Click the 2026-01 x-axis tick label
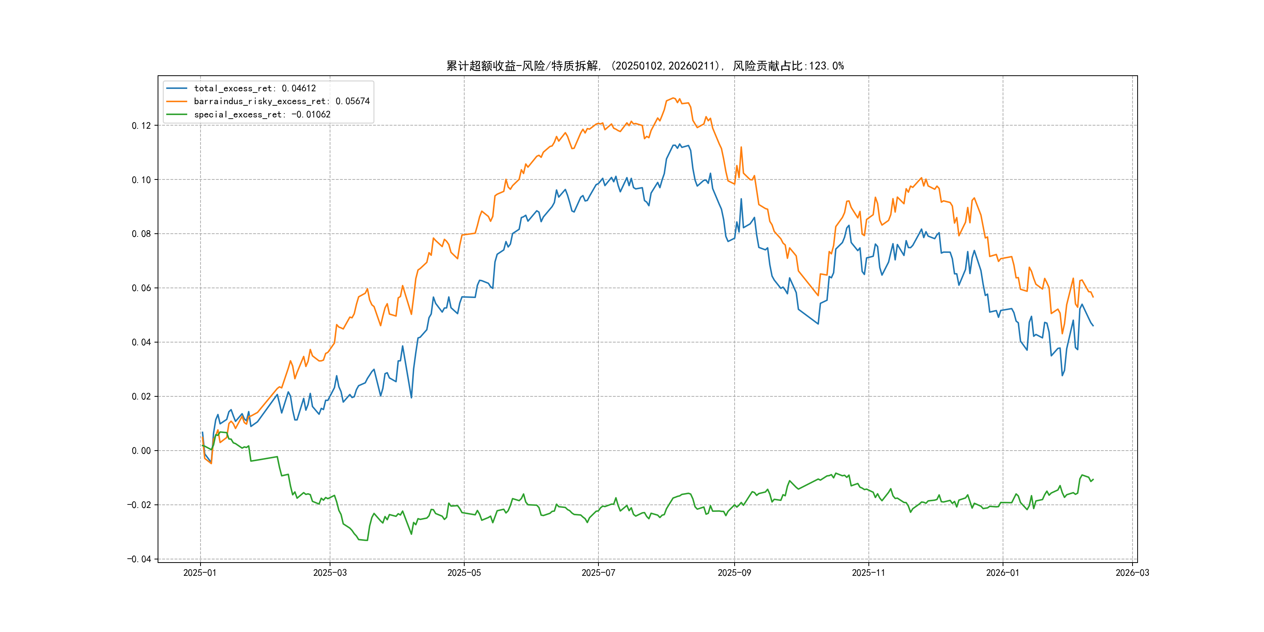 1003,573
